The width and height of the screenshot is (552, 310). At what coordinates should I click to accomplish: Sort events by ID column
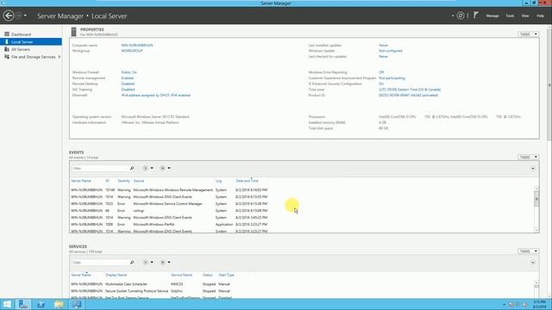point(107,181)
